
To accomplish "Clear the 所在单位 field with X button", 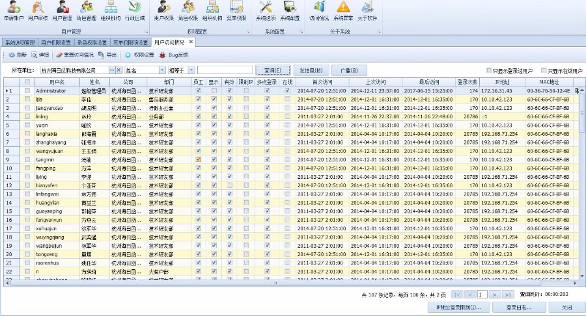I will click(119, 70).
